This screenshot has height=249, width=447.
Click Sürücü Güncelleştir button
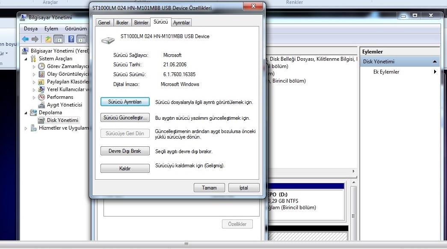point(125,118)
